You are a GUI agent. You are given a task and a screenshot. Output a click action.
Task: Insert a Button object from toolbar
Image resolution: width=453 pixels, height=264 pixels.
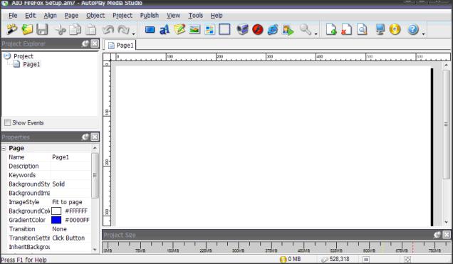[150, 29]
